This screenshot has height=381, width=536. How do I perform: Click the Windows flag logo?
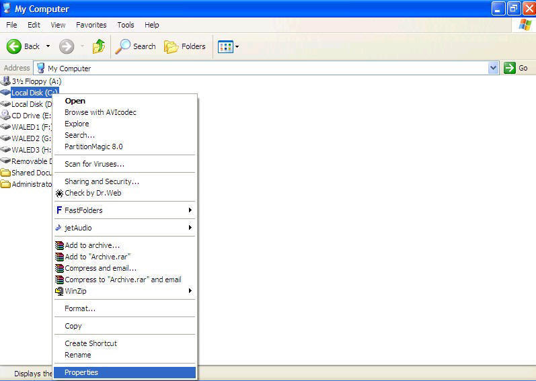point(525,25)
